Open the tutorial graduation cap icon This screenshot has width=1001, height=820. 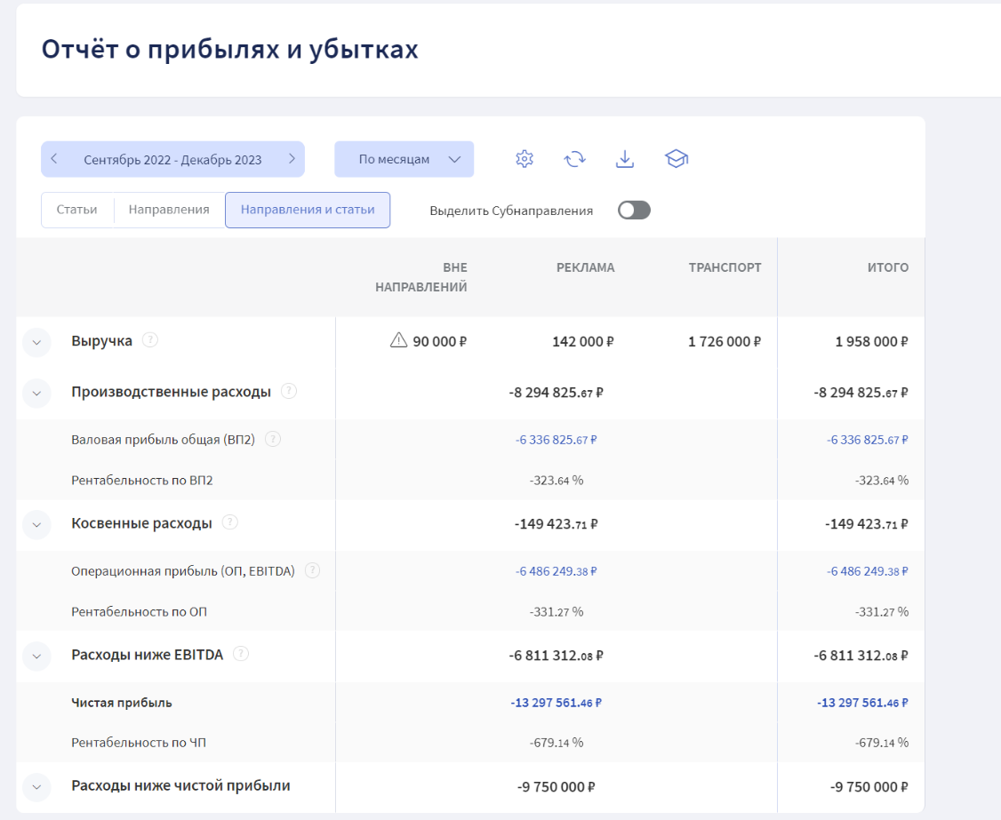click(x=677, y=159)
